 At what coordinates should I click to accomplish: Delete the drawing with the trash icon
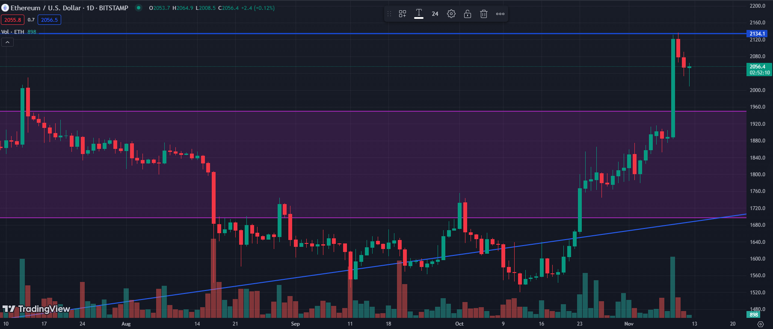[484, 14]
